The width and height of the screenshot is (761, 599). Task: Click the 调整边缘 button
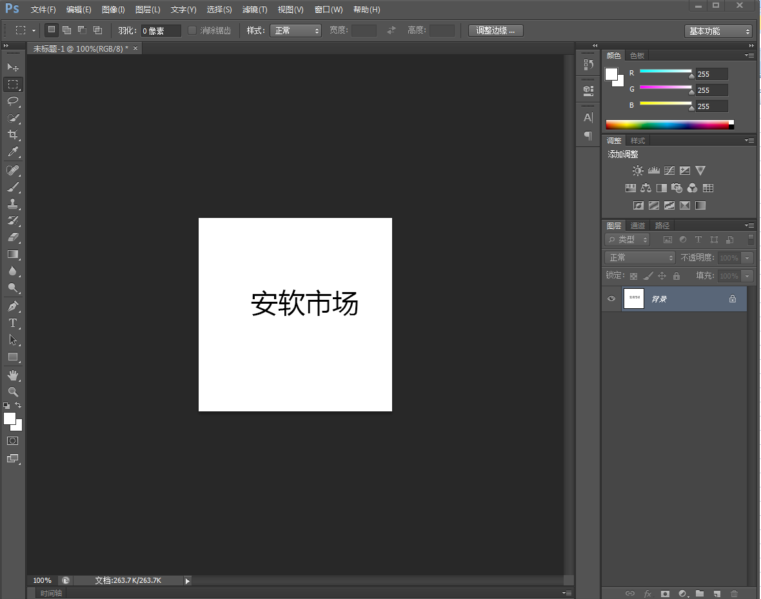coord(495,30)
